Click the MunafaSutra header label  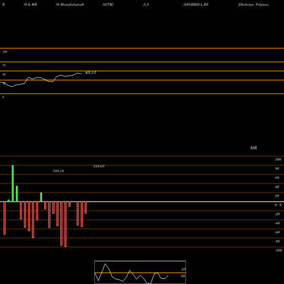click(x=70, y=5)
